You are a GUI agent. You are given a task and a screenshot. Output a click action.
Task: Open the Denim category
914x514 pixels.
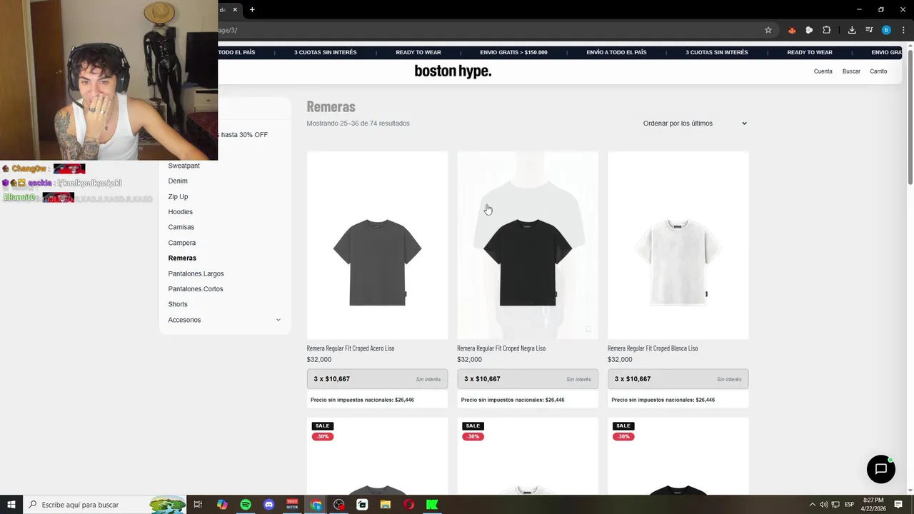click(x=178, y=181)
